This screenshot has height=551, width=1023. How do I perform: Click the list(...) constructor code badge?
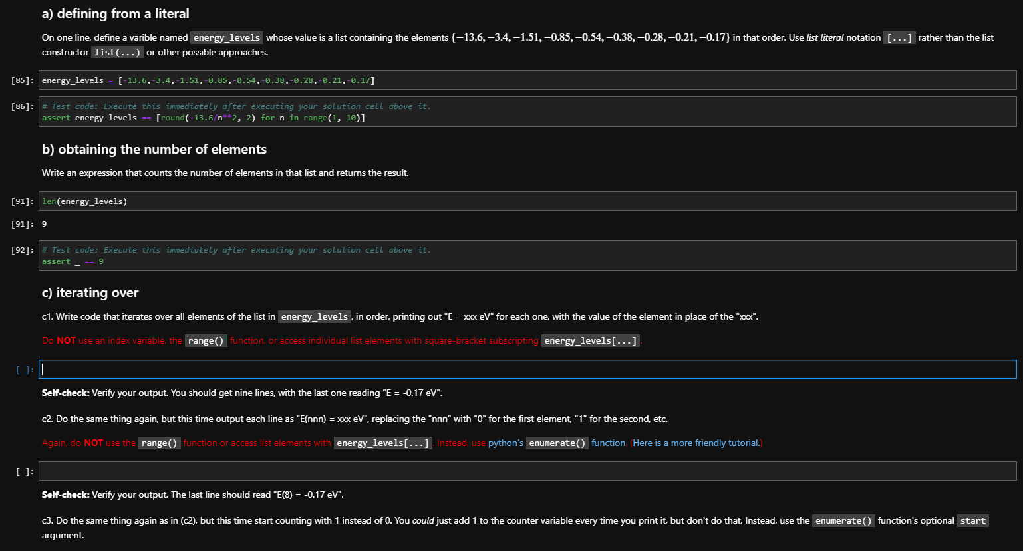117,52
